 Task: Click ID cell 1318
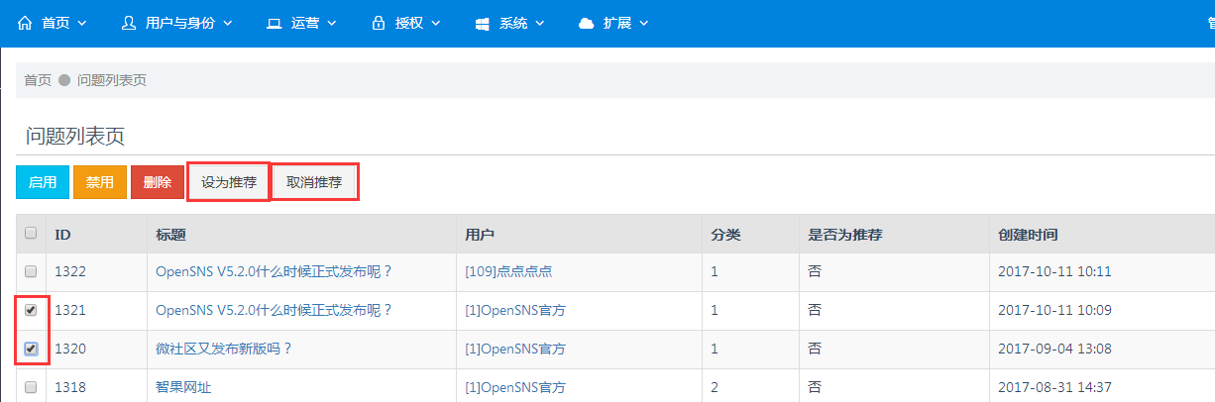tap(69, 387)
